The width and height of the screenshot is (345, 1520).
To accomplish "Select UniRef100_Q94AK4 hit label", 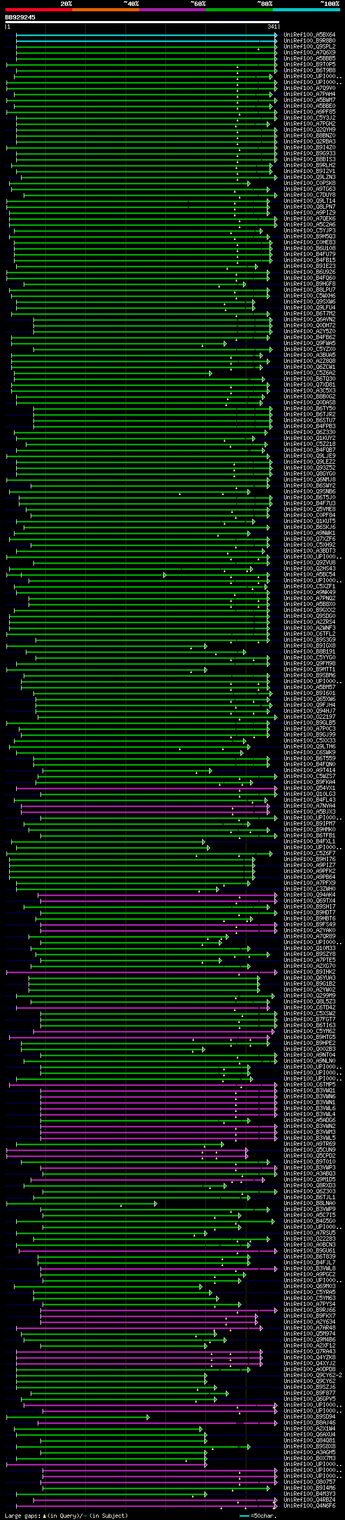I will tap(309, 895).
